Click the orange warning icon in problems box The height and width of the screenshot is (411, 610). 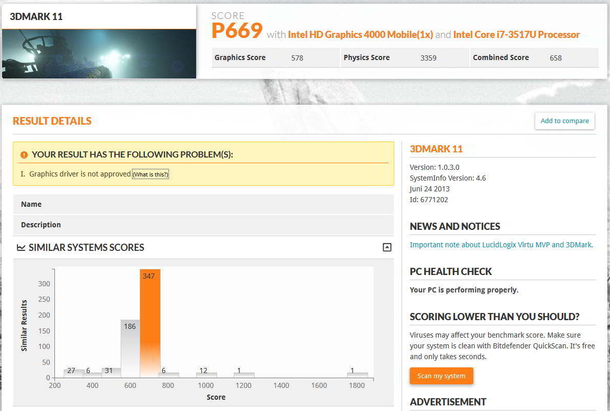[24, 155]
